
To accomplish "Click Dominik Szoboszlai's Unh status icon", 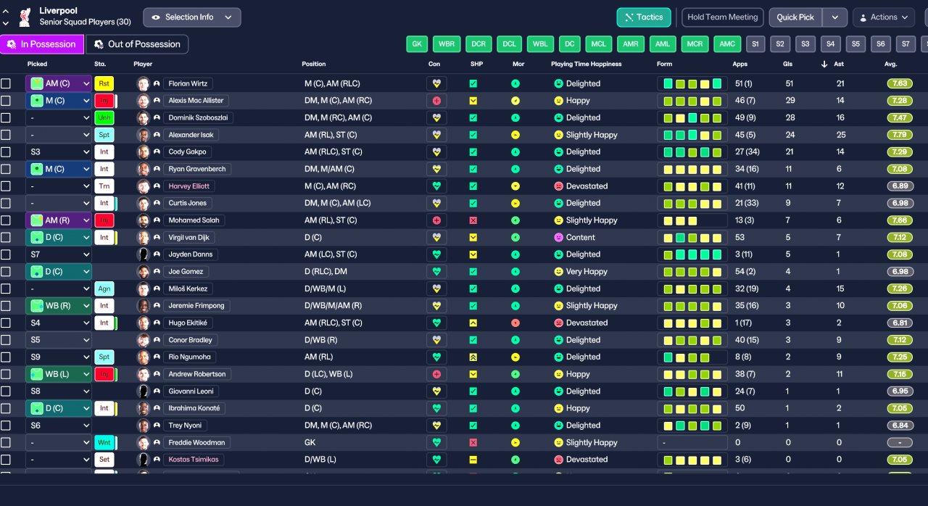I will 104,117.
